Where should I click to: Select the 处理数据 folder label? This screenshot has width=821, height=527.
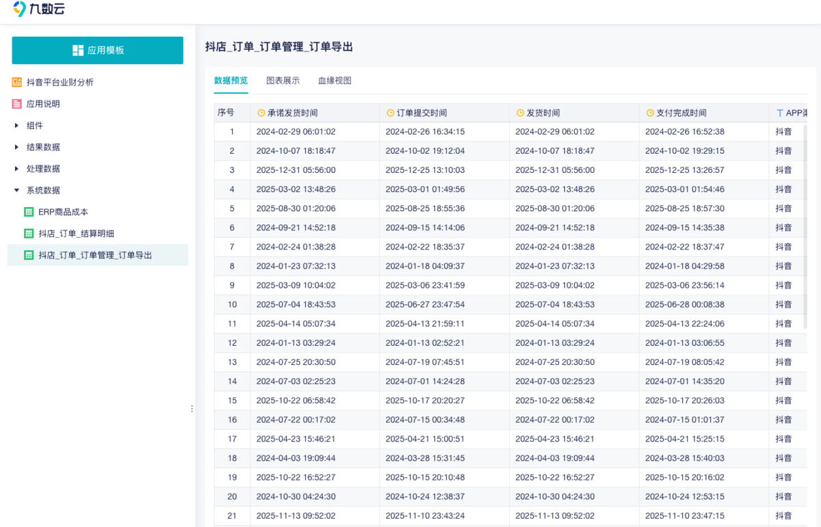(43, 169)
